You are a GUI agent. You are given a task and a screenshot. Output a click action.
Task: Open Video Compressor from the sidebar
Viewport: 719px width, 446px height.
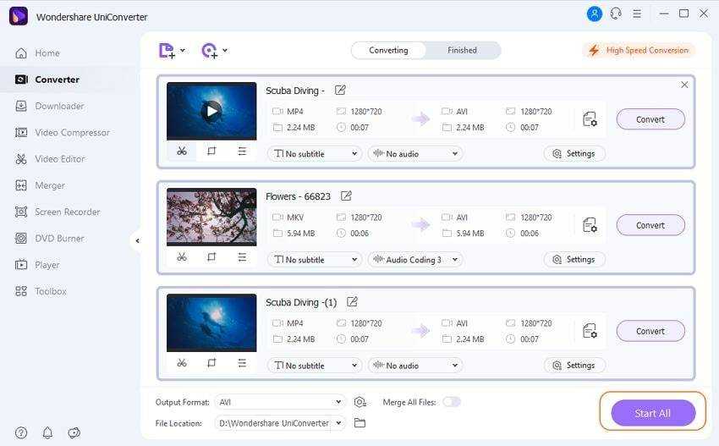tap(72, 133)
